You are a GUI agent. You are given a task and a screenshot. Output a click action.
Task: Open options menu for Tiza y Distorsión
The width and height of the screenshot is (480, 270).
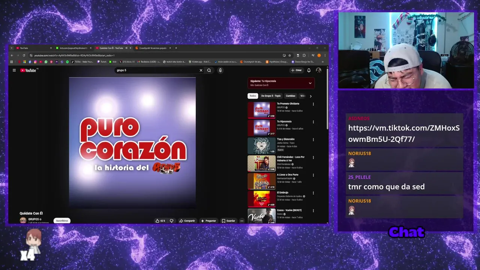click(313, 139)
